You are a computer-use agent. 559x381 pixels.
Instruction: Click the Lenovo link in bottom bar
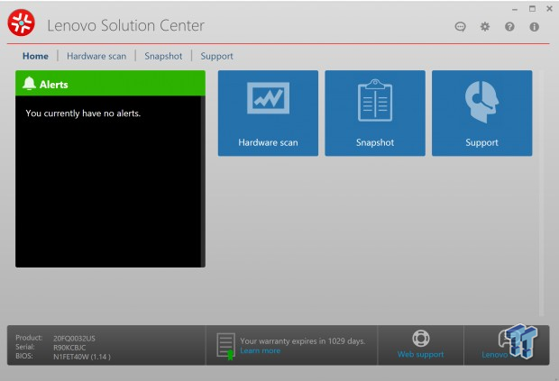tap(494, 355)
